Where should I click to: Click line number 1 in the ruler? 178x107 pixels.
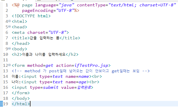point(7,5)
